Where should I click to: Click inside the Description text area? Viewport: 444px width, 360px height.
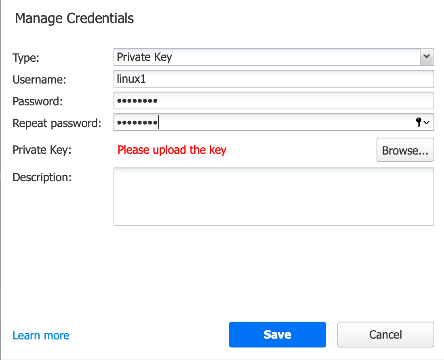(x=274, y=197)
